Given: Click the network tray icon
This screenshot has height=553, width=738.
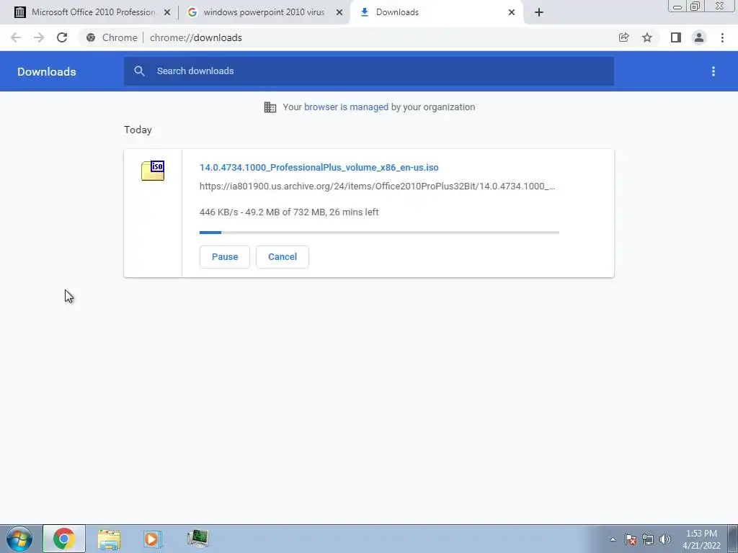Looking at the screenshot, I should 648,539.
